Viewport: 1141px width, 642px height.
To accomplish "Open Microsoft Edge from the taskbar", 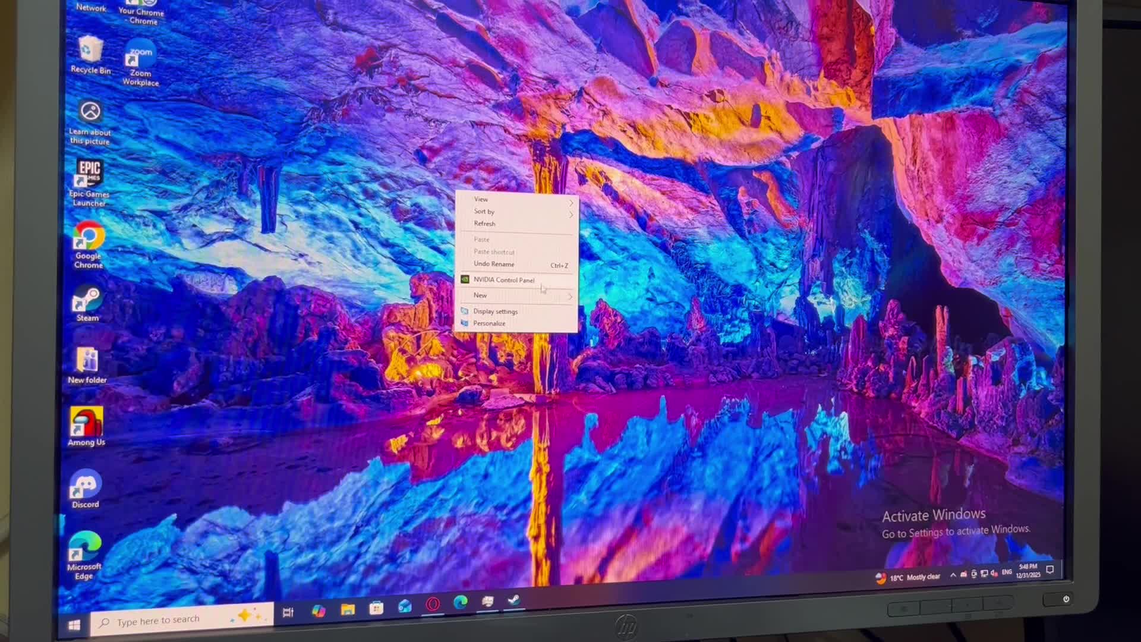I will (461, 603).
